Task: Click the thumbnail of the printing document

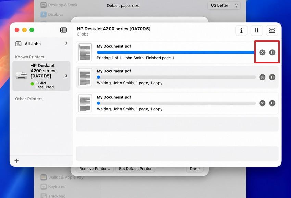Action: point(85,52)
